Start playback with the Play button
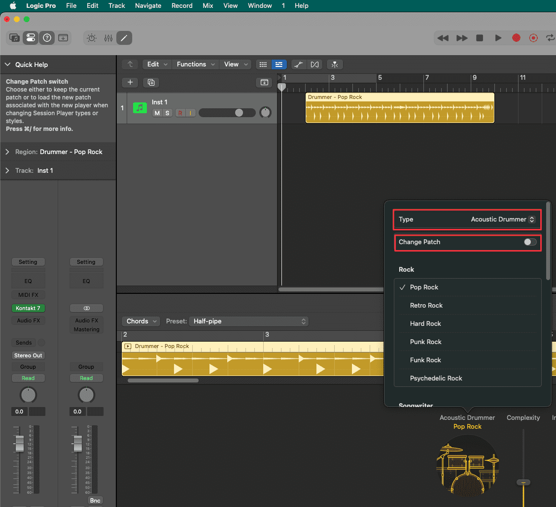Image resolution: width=556 pixels, height=507 pixels. tap(498, 38)
